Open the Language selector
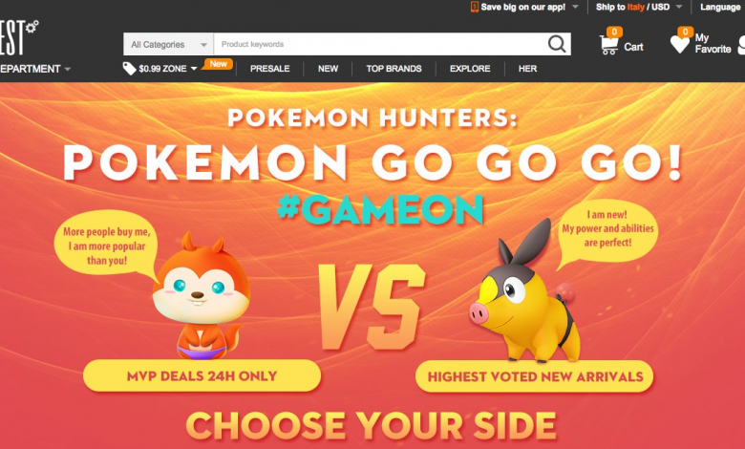745x449 pixels. pyautogui.click(x=720, y=7)
